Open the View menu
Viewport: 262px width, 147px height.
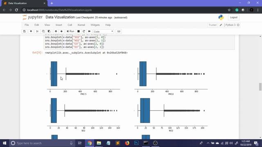[x=47, y=25]
